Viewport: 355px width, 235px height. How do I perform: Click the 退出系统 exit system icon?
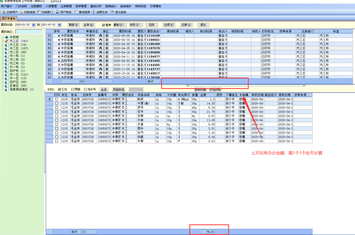(x=112, y=12)
